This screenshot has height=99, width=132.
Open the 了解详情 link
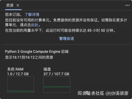point(32,15)
